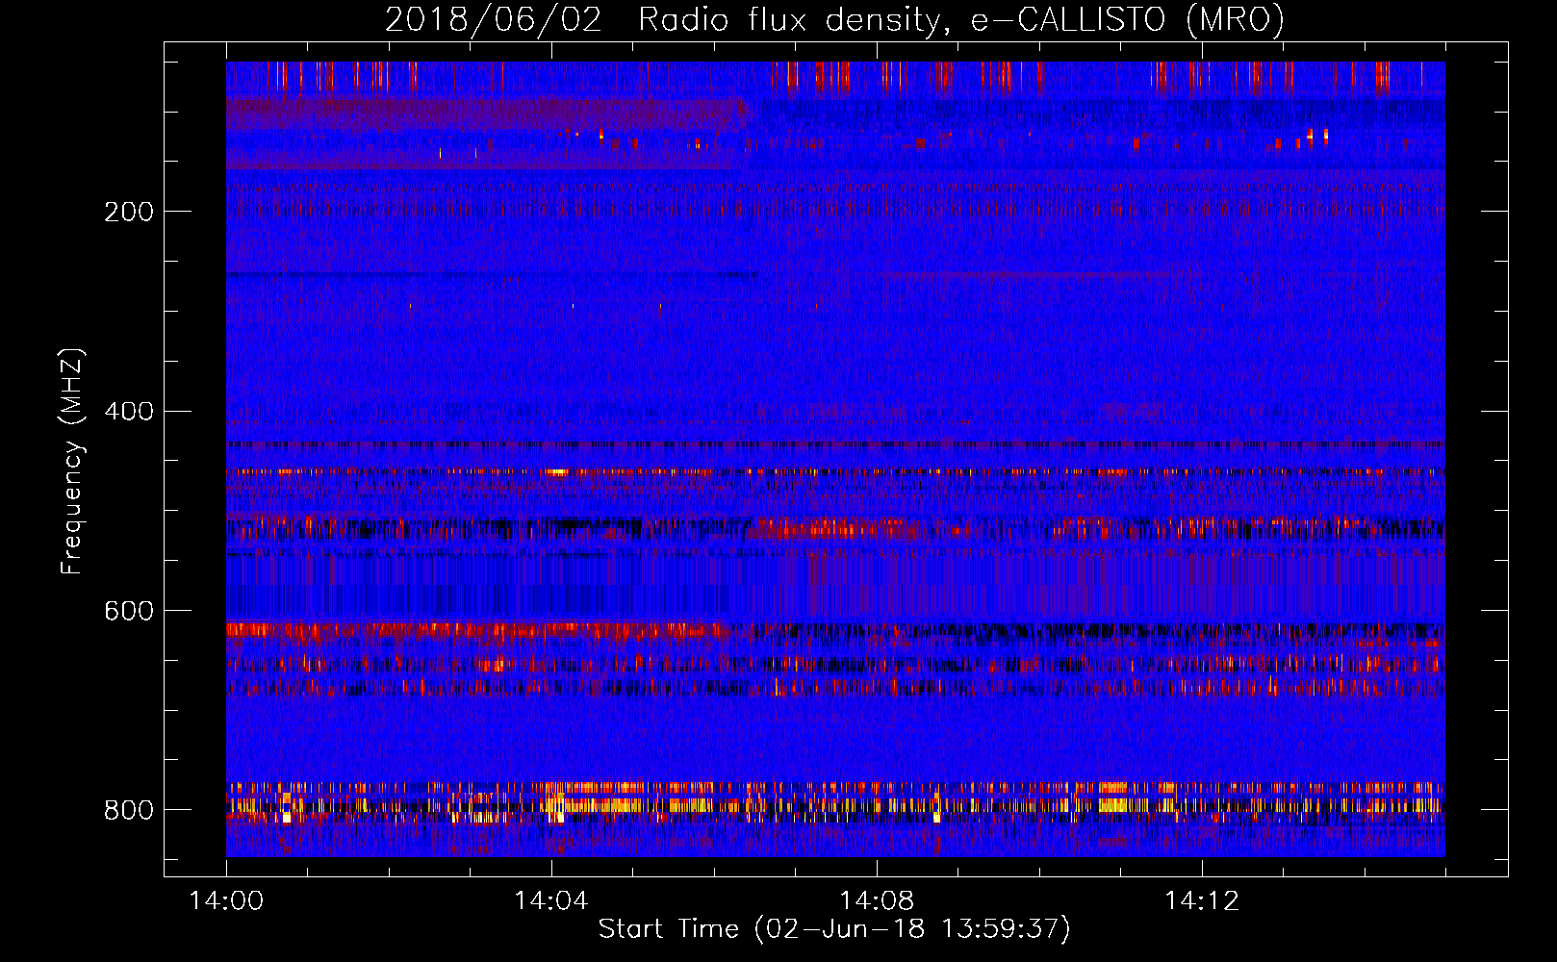Click the '14:04' time tick label
Image resolution: width=1557 pixels, height=962 pixels.
[x=551, y=901]
